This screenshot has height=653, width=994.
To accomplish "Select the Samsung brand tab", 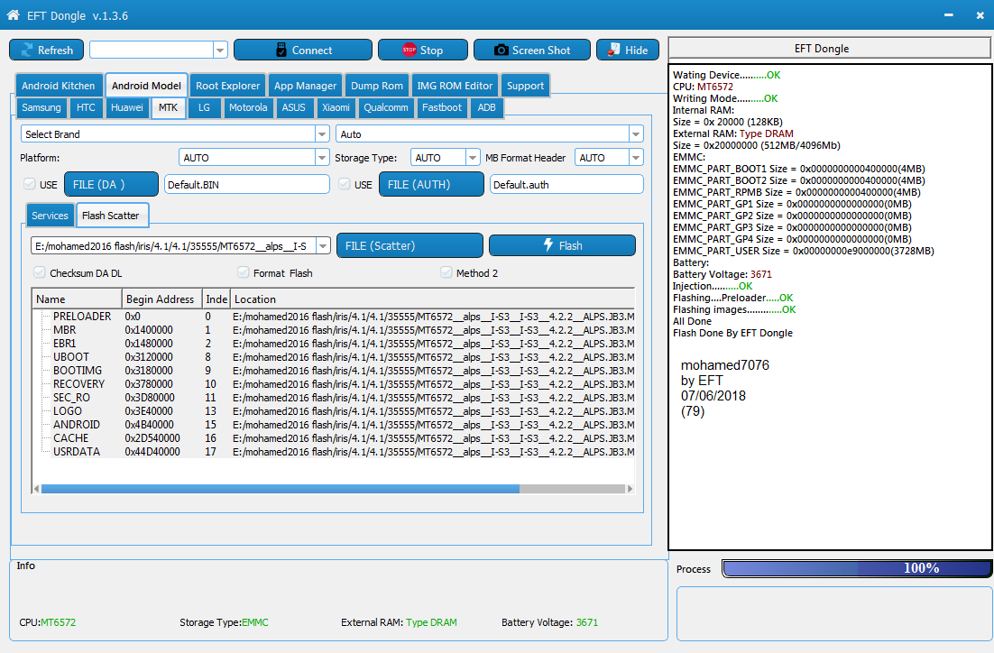I will (41, 107).
